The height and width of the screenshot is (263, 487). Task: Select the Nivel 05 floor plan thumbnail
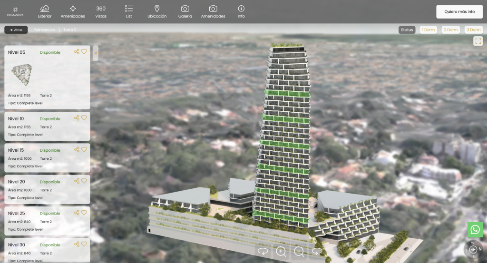click(x=21, y=75)
